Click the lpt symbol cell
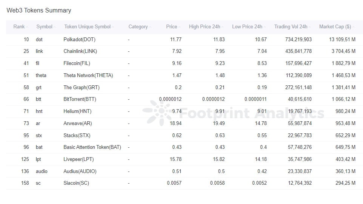 [38, 159]
